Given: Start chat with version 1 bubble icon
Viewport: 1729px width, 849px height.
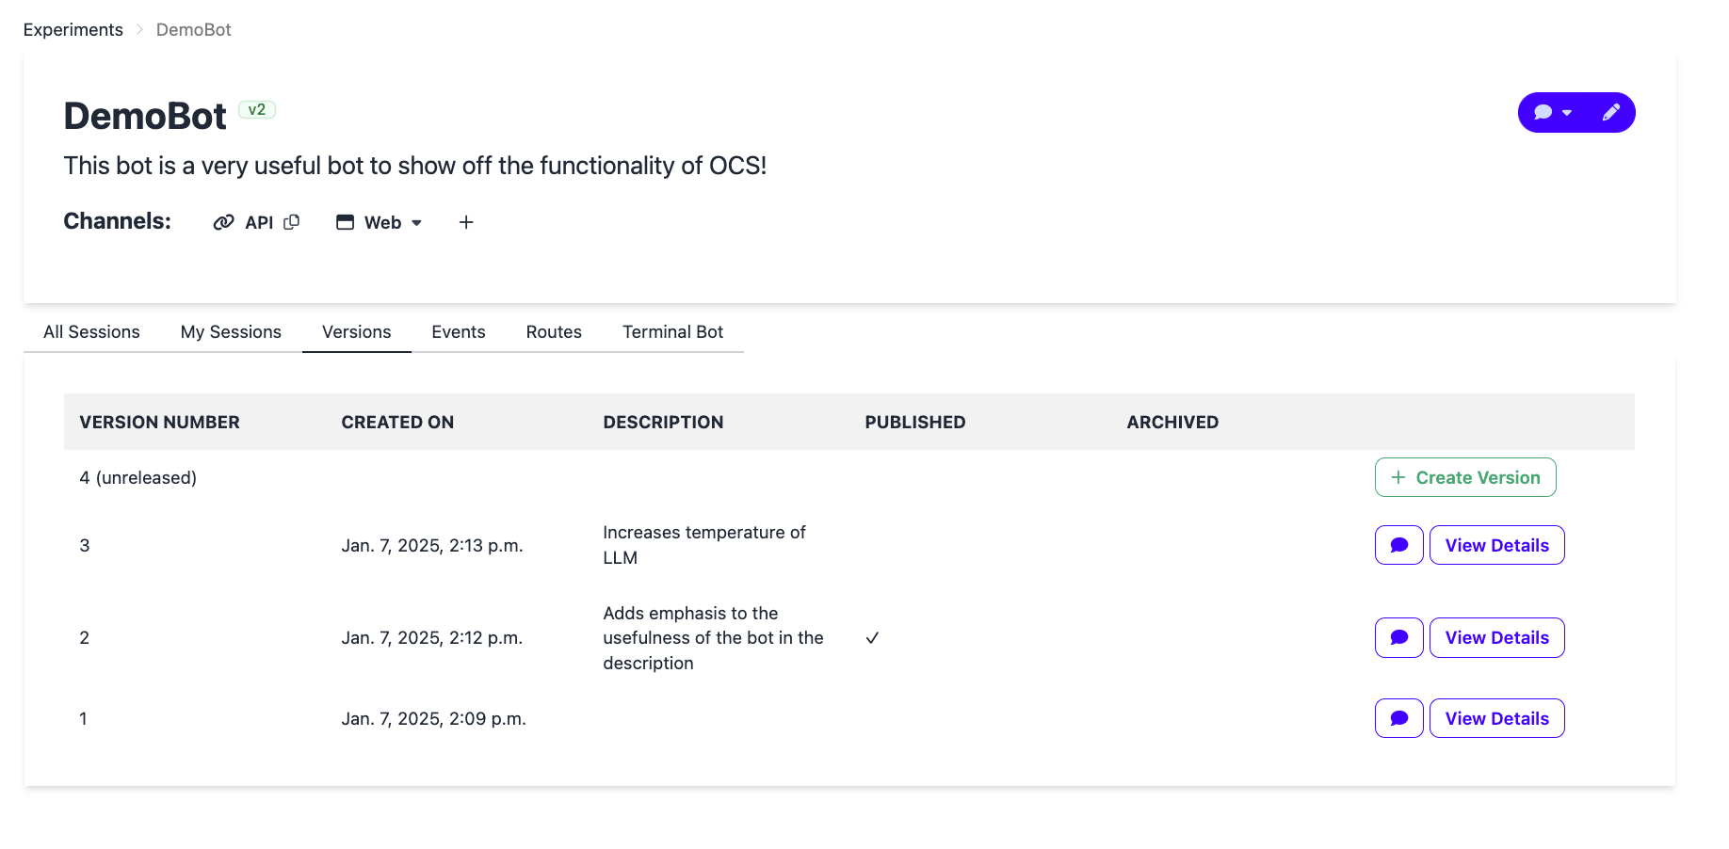Looking at the screenshot, I should [x=1399, y=718].
